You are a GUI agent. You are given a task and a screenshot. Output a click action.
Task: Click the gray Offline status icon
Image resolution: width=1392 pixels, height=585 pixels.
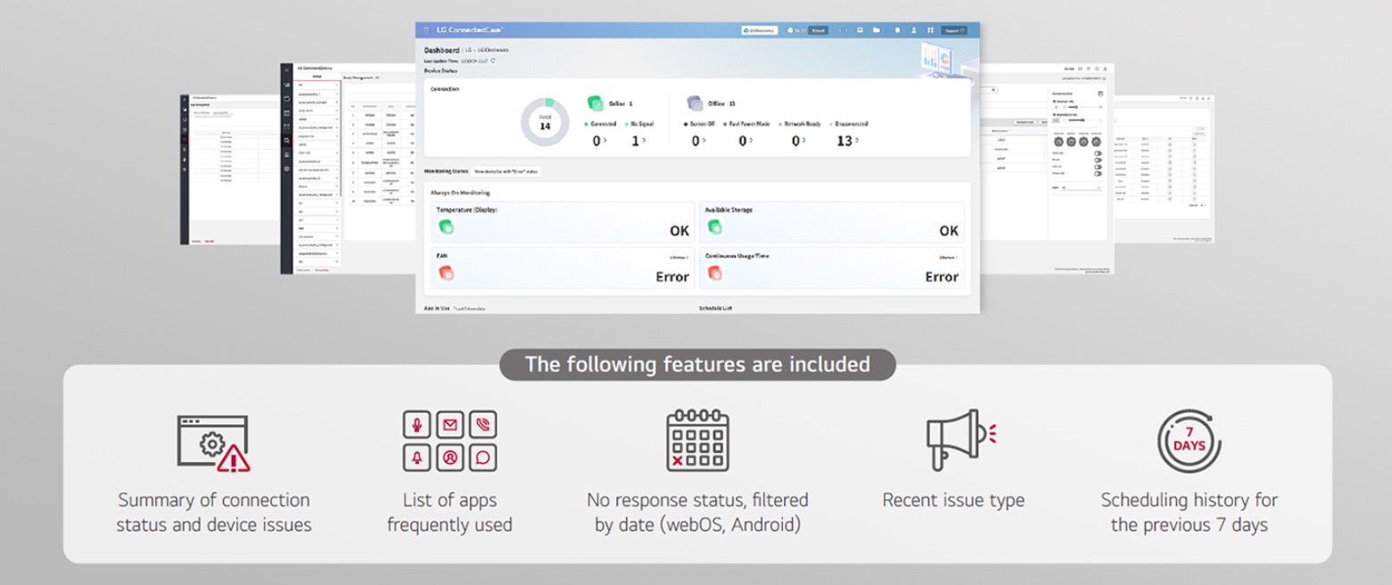pos(696,103)
